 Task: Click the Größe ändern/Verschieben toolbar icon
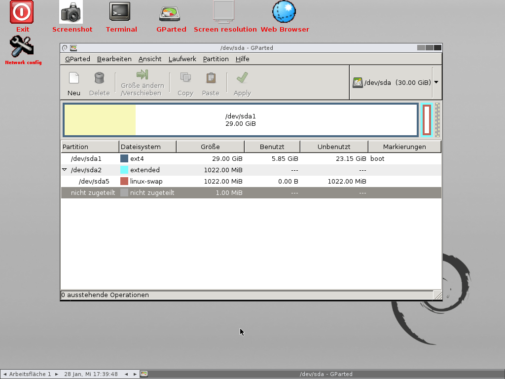click(x=142, y=75)
